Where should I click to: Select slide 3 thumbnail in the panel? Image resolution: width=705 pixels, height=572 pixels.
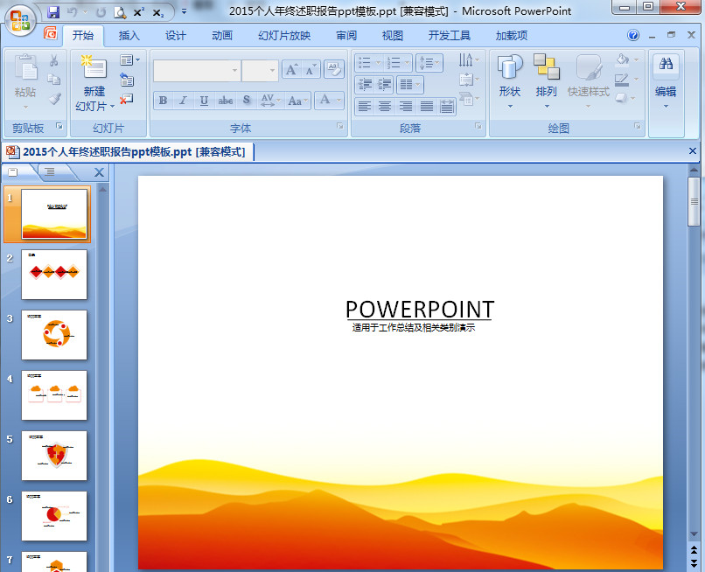tap(54, 334)
